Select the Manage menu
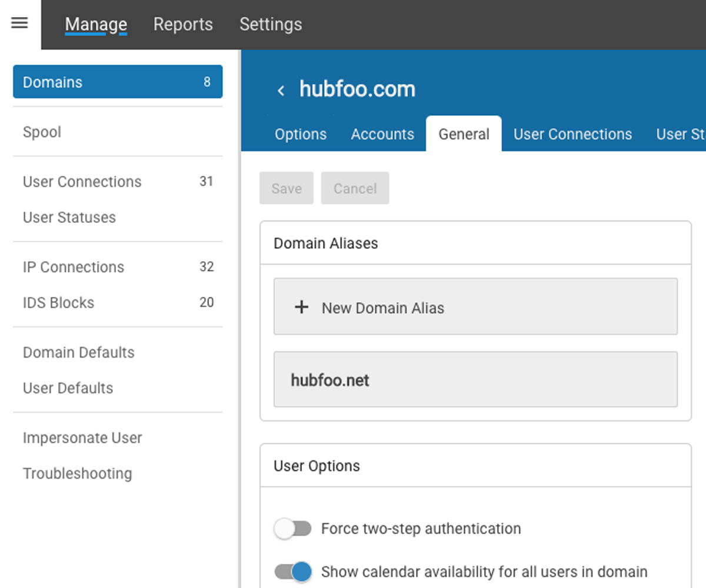Screen dimensions: 706x588 (x=96, y=24)
